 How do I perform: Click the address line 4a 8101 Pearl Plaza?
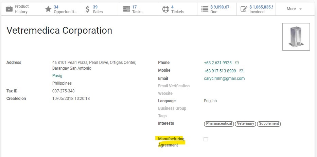[94, 63]
